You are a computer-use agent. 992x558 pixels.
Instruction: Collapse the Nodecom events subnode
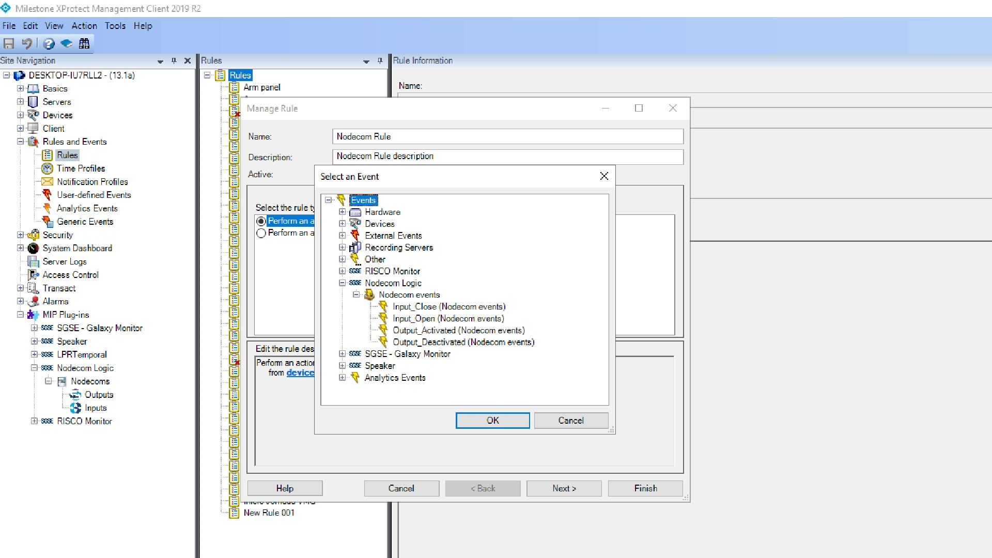(x=356, y=295)
